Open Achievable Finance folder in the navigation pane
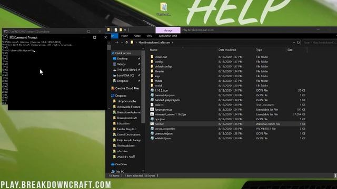Image resolution: width=337 pixels, height=189 pixels. point(128,107)
